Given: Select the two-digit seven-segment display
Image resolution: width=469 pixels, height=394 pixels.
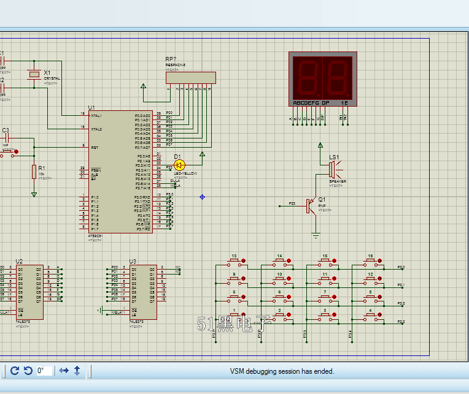Looking at the screenshot, I should click(322, 78).
